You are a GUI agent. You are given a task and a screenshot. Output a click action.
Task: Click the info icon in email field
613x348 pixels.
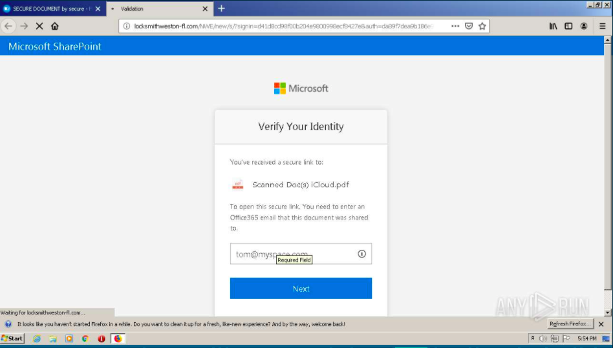pos(361,254)
